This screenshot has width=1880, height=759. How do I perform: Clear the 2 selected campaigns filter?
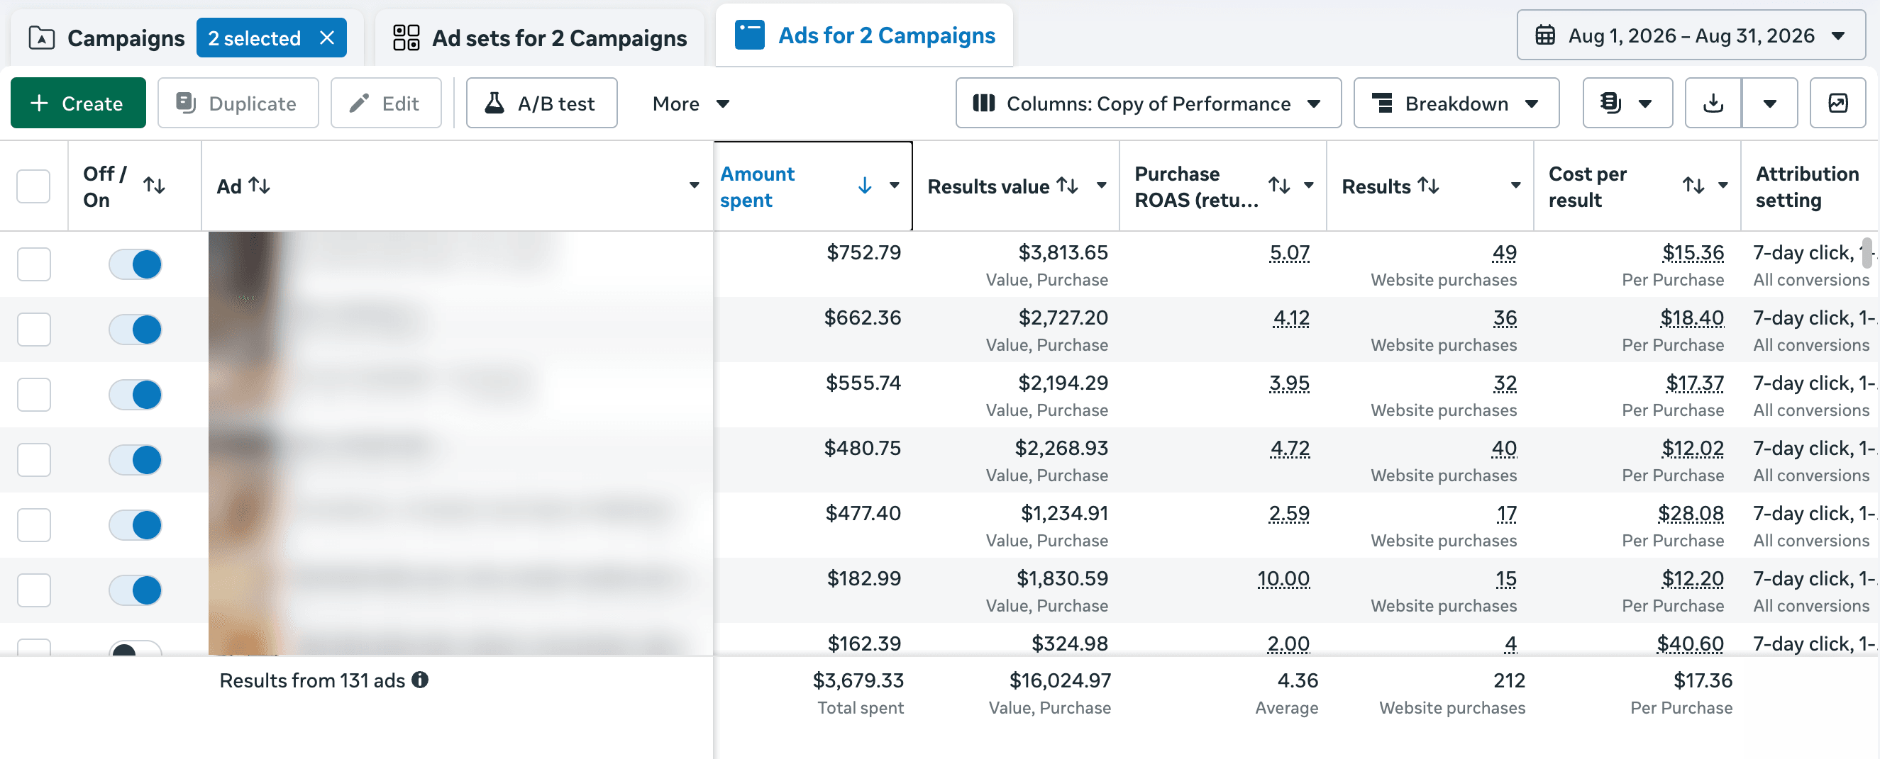[327, 38]
